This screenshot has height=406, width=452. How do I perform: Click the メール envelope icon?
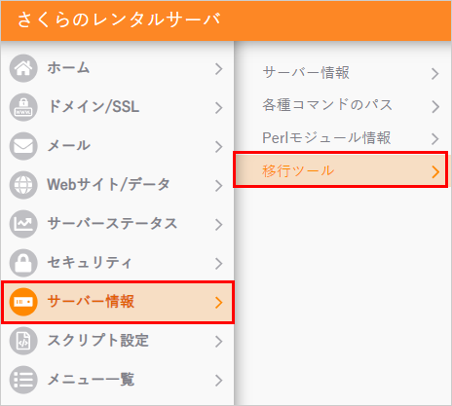(x=23, y=146)
